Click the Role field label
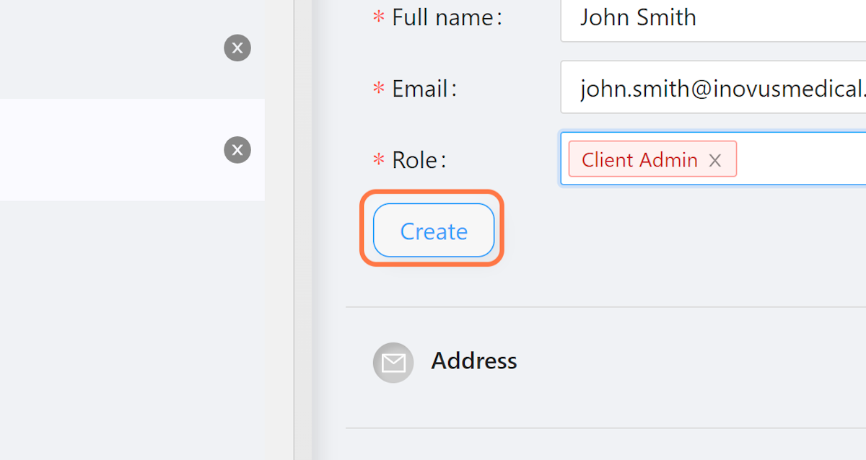866x460 pixels. (x=419, y=160)
